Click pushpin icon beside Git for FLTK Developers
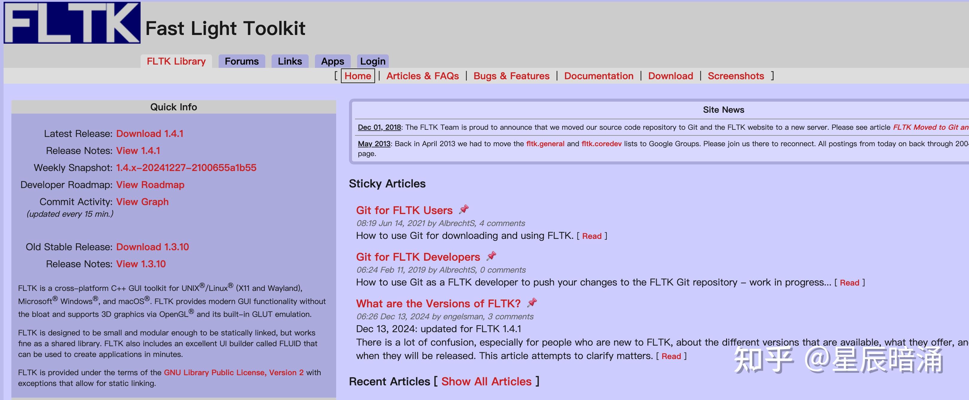 [x=491, y=257]
